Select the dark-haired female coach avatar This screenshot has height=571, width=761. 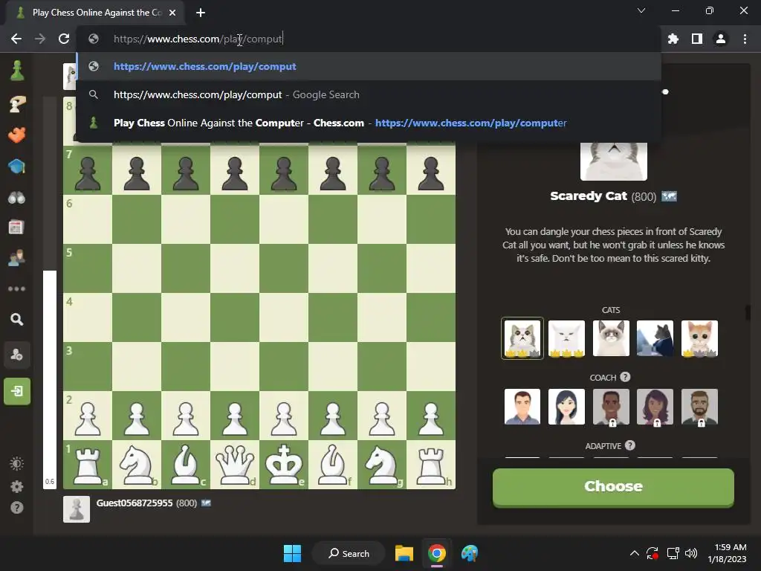click(566, 407)
